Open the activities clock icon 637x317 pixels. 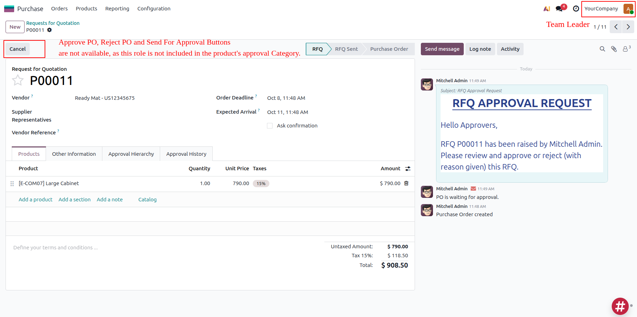coord(576,9)
